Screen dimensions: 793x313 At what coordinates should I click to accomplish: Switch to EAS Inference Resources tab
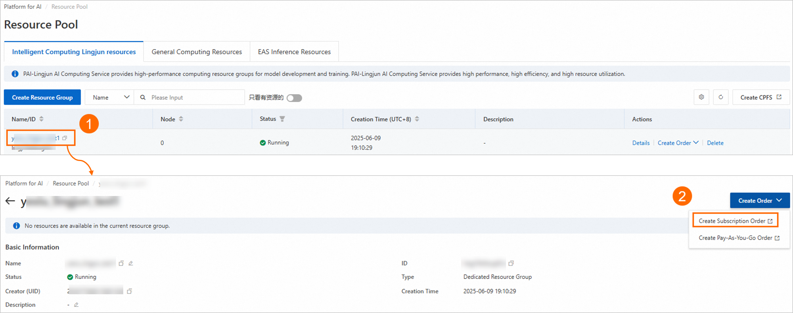294,52
